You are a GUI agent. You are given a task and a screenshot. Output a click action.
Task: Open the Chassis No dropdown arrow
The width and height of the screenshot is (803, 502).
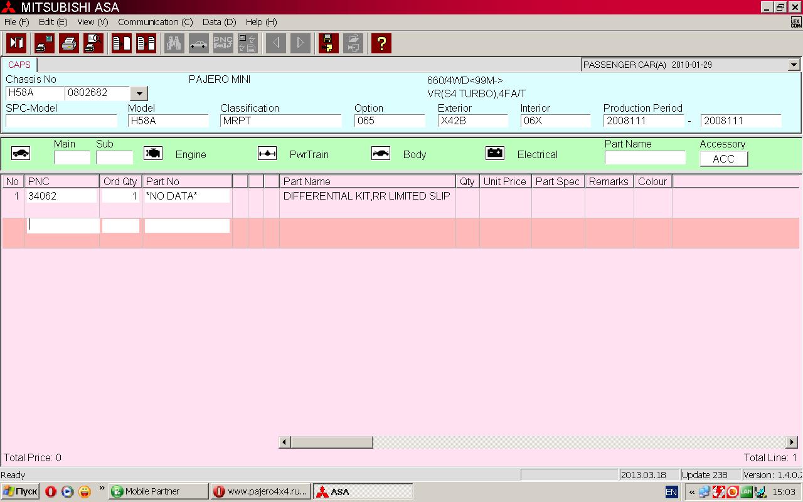139,93
